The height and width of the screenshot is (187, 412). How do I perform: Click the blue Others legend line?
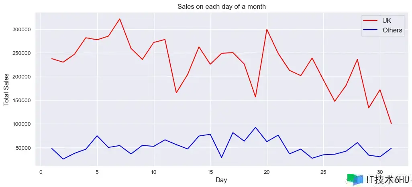click(x=371, y=30)
